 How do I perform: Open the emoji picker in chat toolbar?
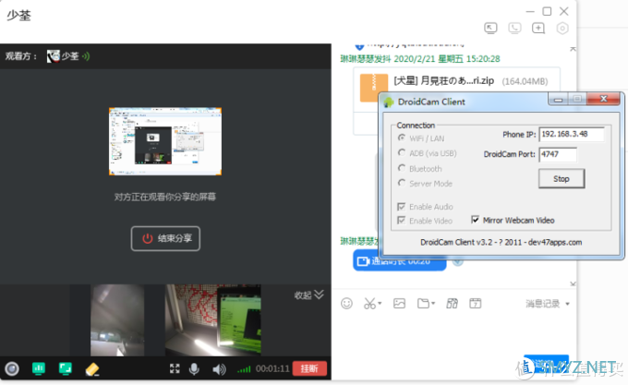(x=346, y=304)
